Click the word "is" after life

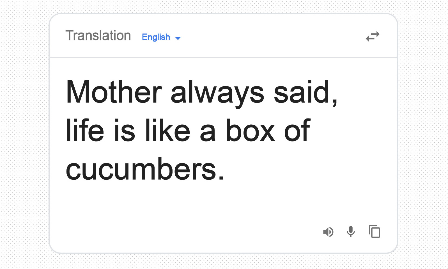[x=125, y=130]
